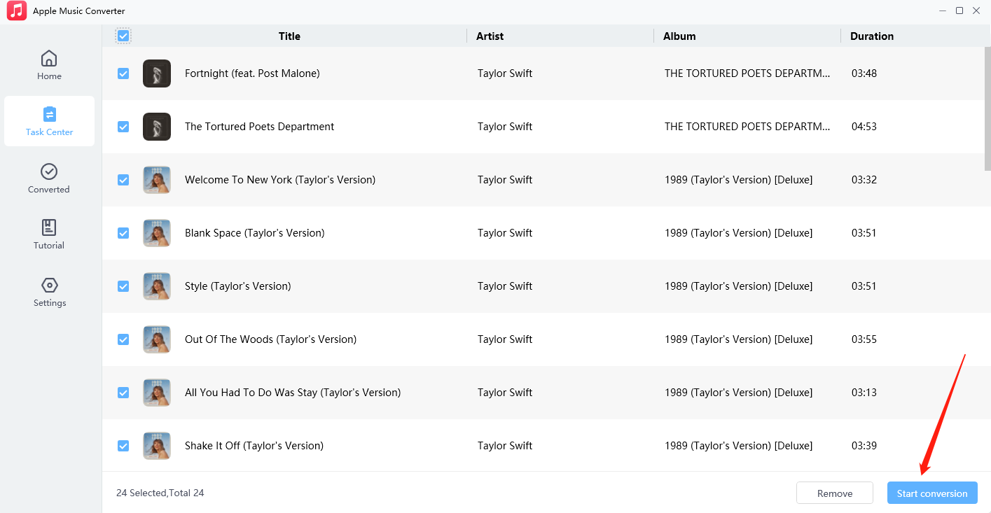Uncheck the Style (Taylor's Version) checkbox
Image resolution: width=991 pixels, height=513 pixels.
(x=123, y=286)
